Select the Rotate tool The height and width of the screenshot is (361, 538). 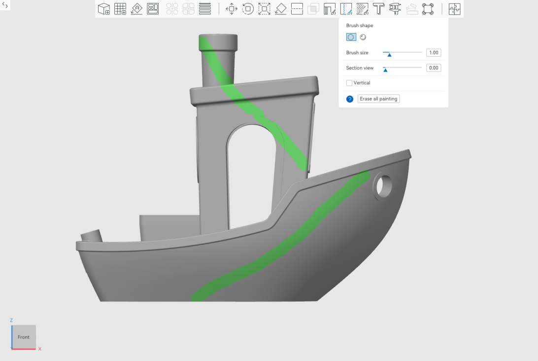point(248,8)
